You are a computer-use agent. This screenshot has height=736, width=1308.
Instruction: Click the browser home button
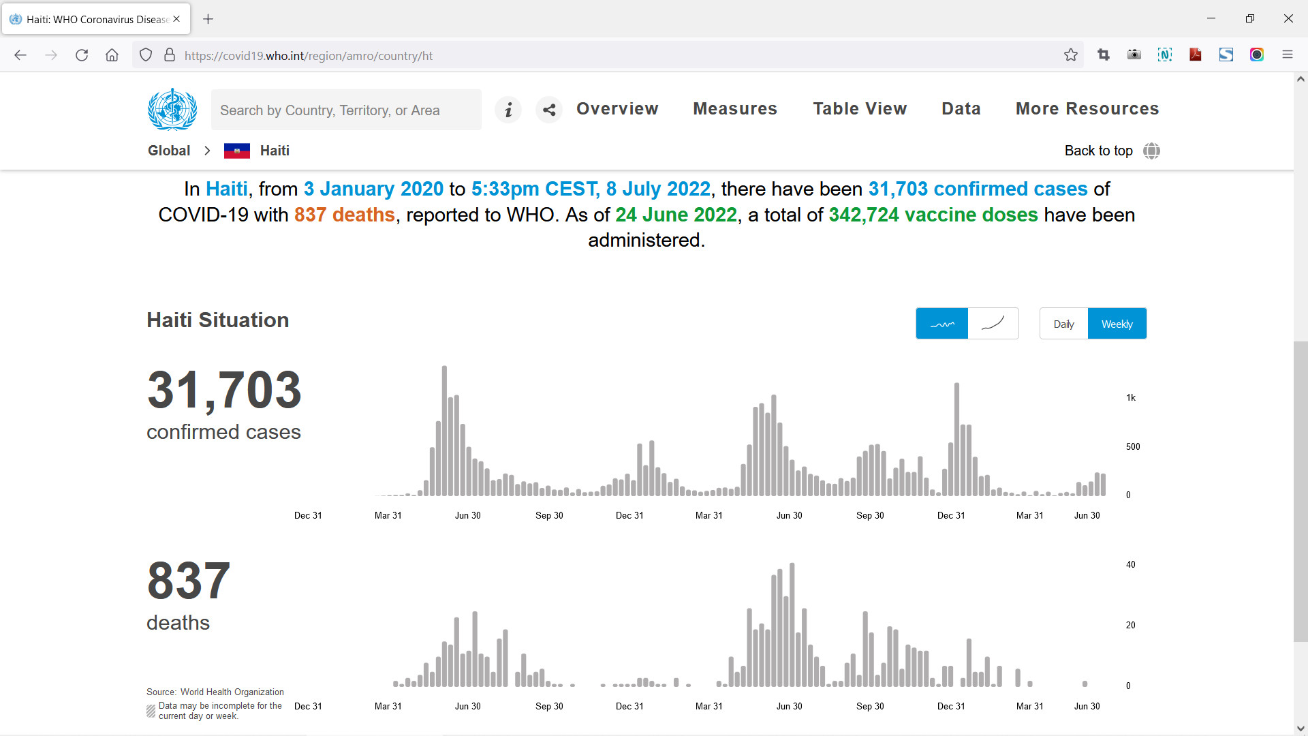click(x=112, y=55)
